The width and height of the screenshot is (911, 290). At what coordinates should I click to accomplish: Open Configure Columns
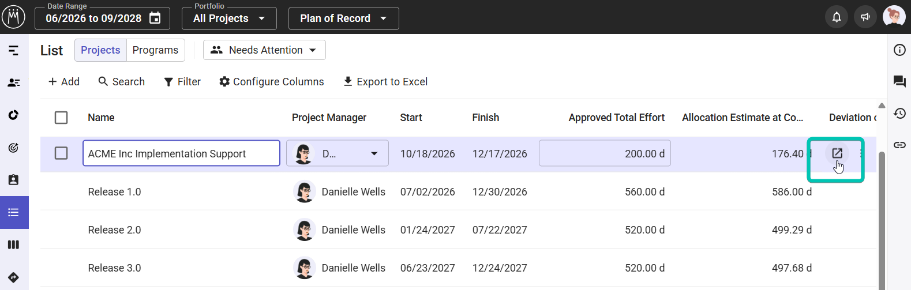click(x=272, y=82)
